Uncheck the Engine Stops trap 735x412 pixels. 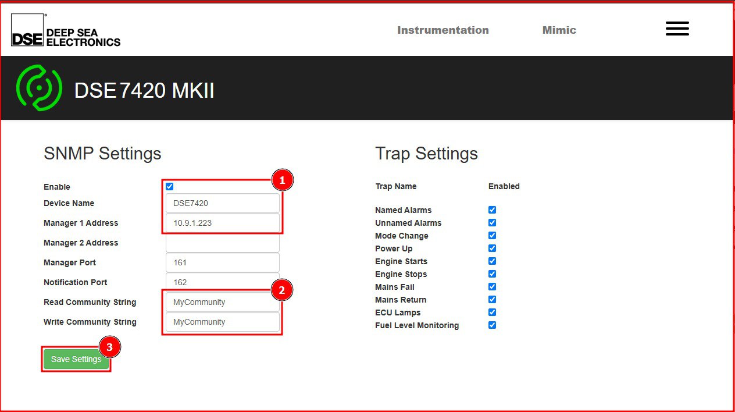tap(492, 274)
